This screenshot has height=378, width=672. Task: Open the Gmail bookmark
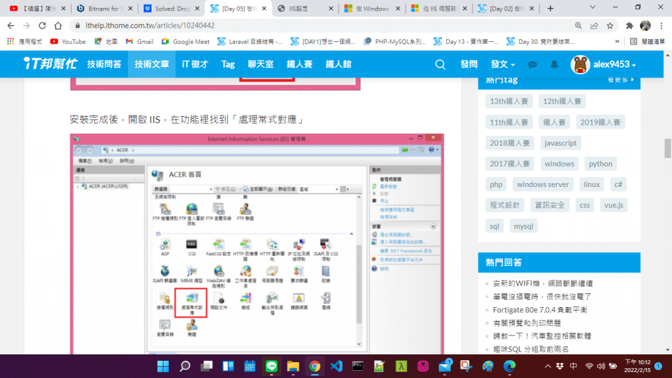[139, 41]
